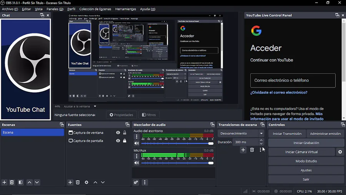This screenshot has height=195, width=346.
Task: Open source properties gear in Fuentes panel
Action: point(86,182)
